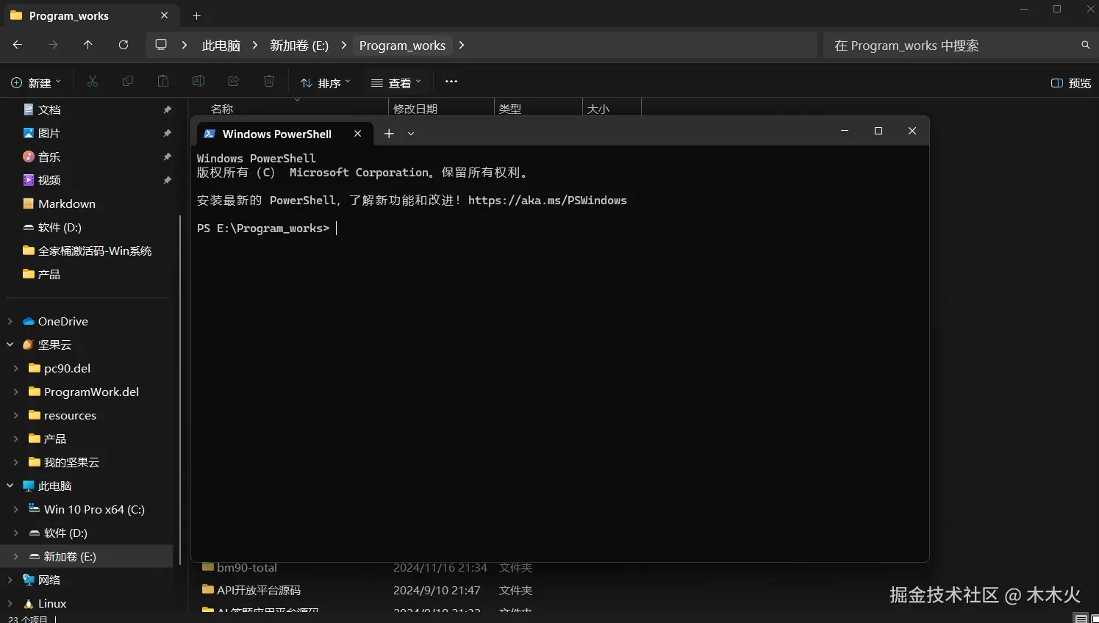Open a new PowerShell terminal tab
1099x623 pixels.
[389, 134]
